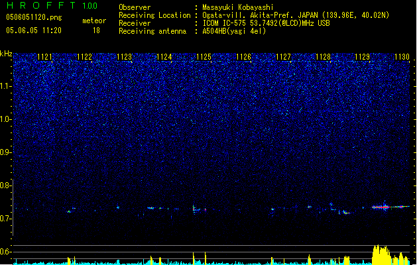417x265 pixels.
Task: Click the Receiving Location label
Action: point(154,15)
